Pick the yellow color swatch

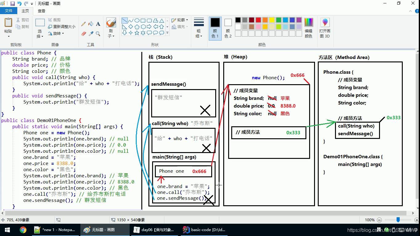272,20
